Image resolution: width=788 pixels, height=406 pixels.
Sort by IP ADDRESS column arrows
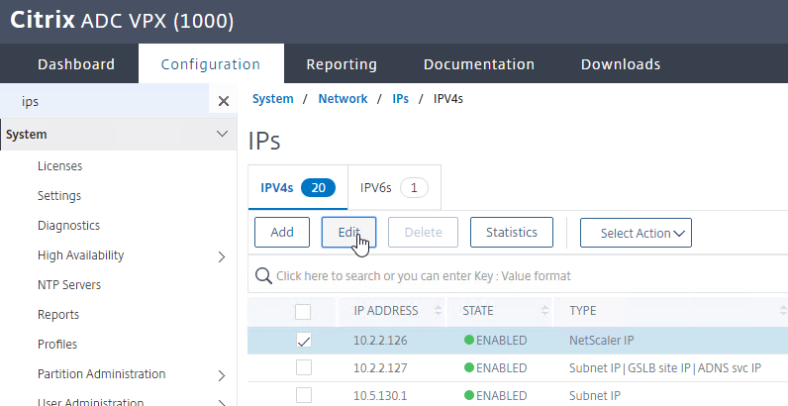pos(438,311)
